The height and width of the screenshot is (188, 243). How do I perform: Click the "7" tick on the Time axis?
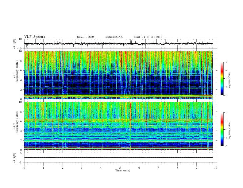(x=158, y=168)
